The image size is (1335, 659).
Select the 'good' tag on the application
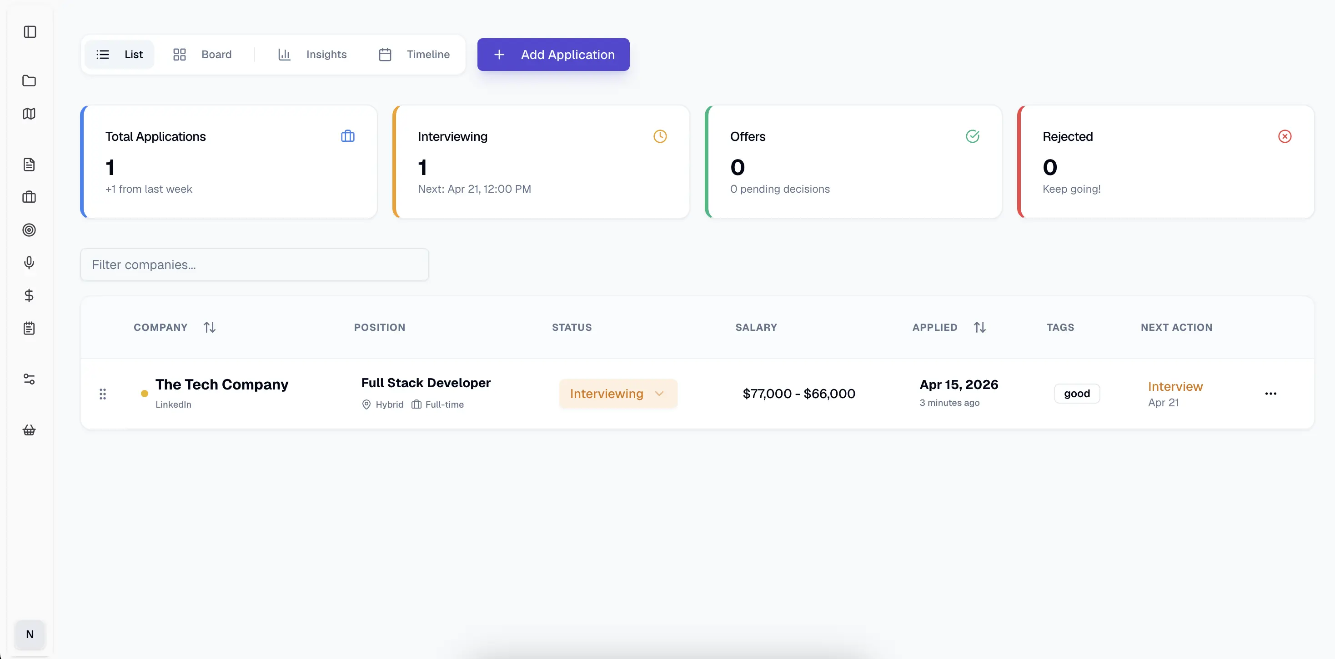click(x=1077, y=393)
